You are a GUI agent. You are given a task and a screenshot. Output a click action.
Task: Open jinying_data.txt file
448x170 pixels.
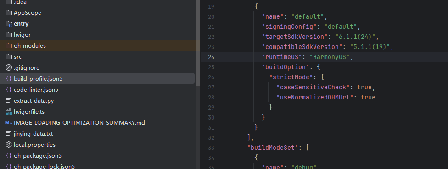tap(97, 134)
